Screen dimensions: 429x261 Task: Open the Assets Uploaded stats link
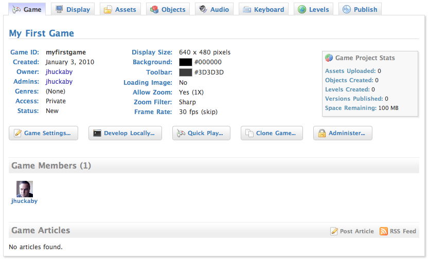point(350,71)
